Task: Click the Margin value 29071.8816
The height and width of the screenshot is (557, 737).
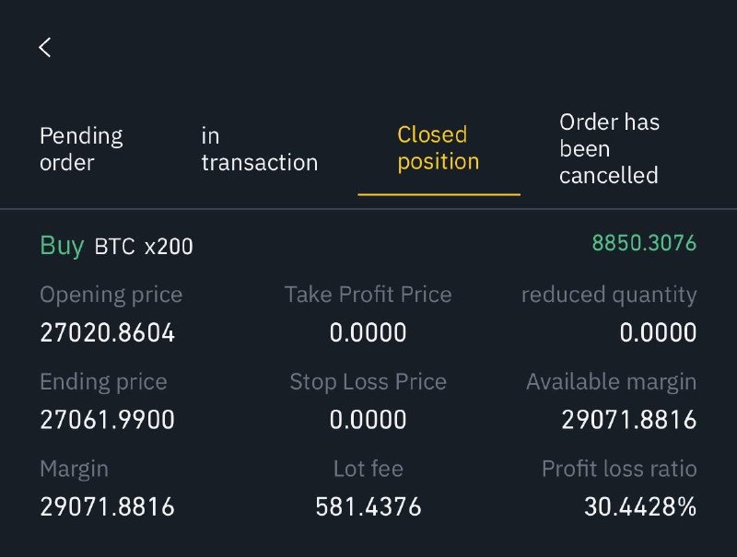Action: point(107,506)
